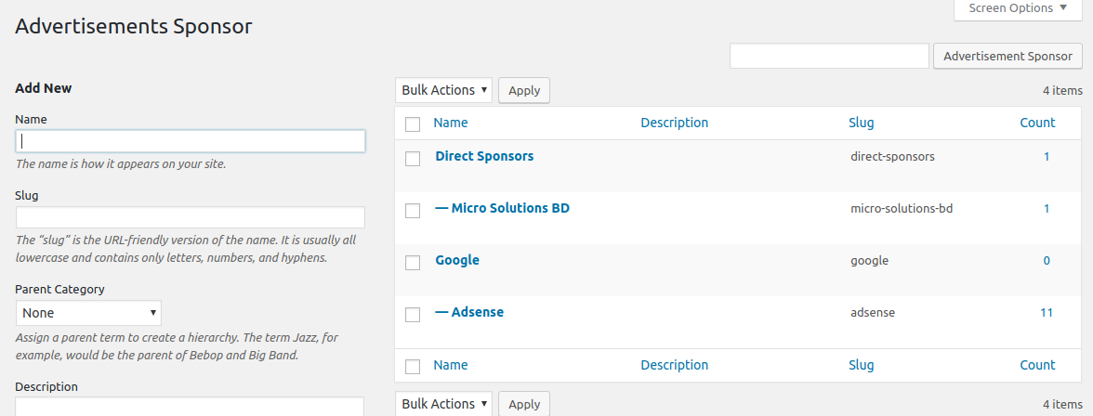
Task: Check the Direct Sponsors row checkbox
Action: pos(414,159)
